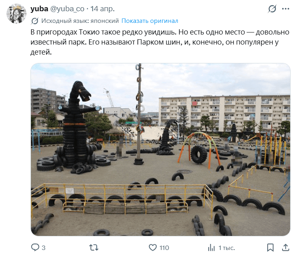Click the like count 110
297x258 pixels.
164,248
